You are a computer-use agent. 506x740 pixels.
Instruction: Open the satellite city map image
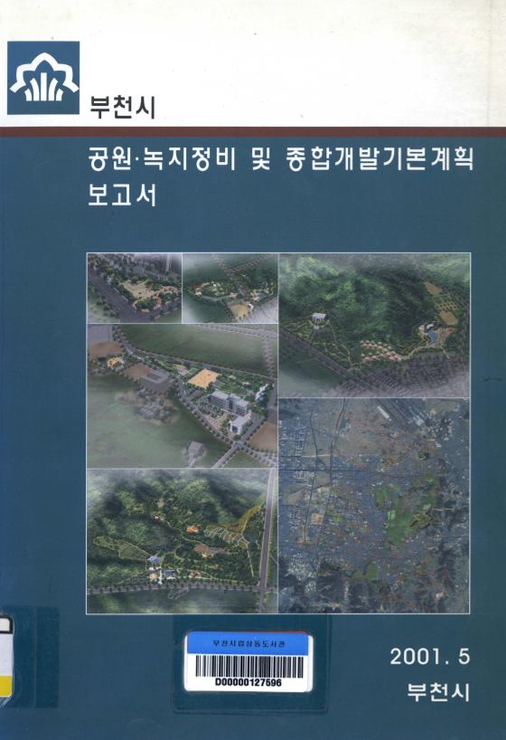coord(374,506)
